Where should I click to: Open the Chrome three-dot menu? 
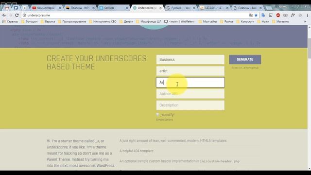point(308,15)
